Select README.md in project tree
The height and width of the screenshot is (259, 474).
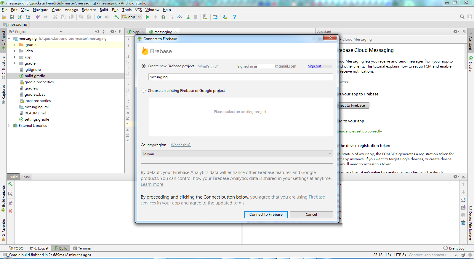click(35, 113)
